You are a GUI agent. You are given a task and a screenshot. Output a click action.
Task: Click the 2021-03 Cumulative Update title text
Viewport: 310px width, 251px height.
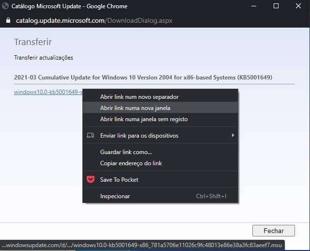(143, 78)
